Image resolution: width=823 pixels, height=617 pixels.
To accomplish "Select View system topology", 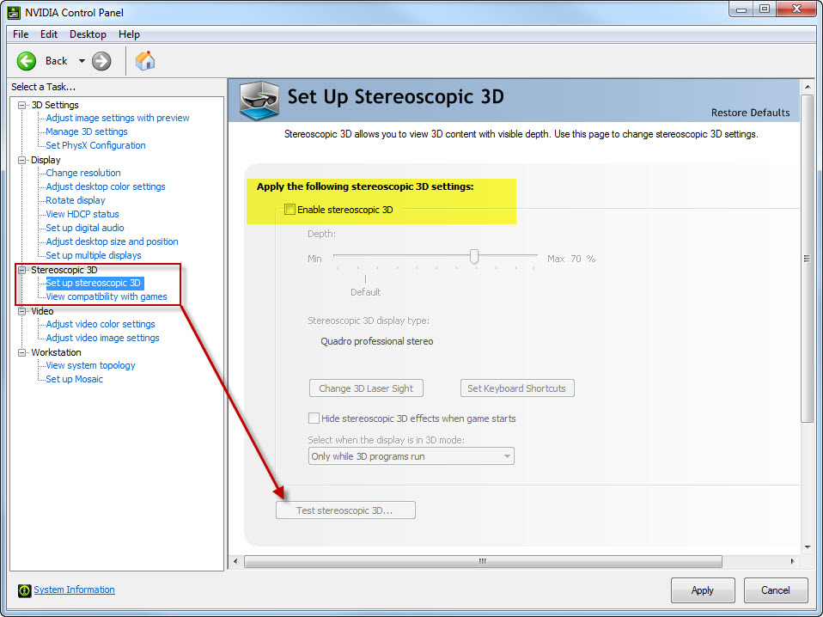I will coord(90,365).
